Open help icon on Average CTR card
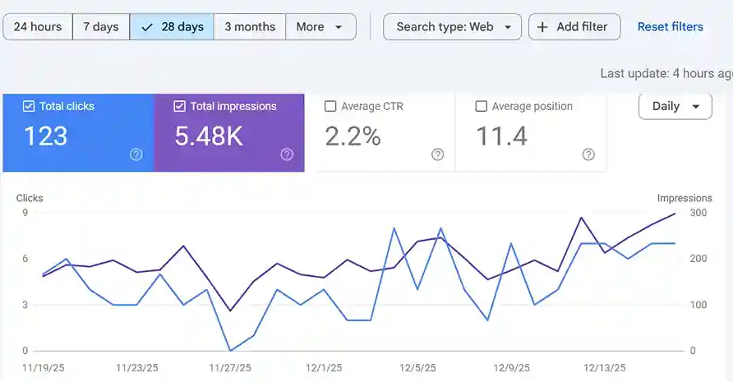This screenshot has width=733, height=382. pos(437,154)
